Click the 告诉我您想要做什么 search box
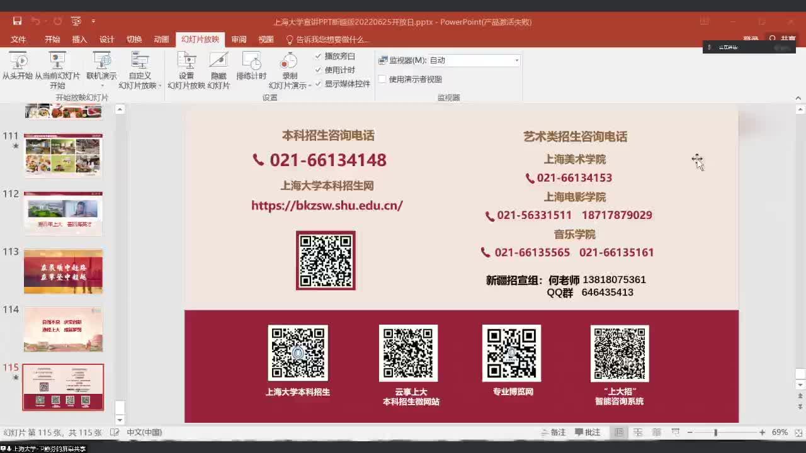Image resolution: width=806 pixels, height=453 pixels. (327, 39)
